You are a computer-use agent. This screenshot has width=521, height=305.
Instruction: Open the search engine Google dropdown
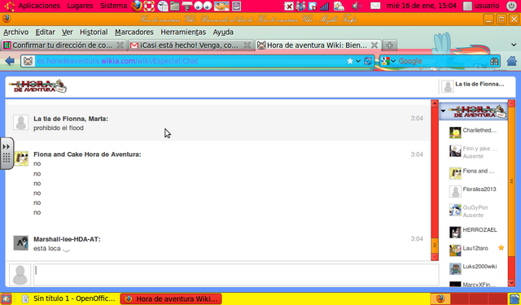click(x=393, y=61)
